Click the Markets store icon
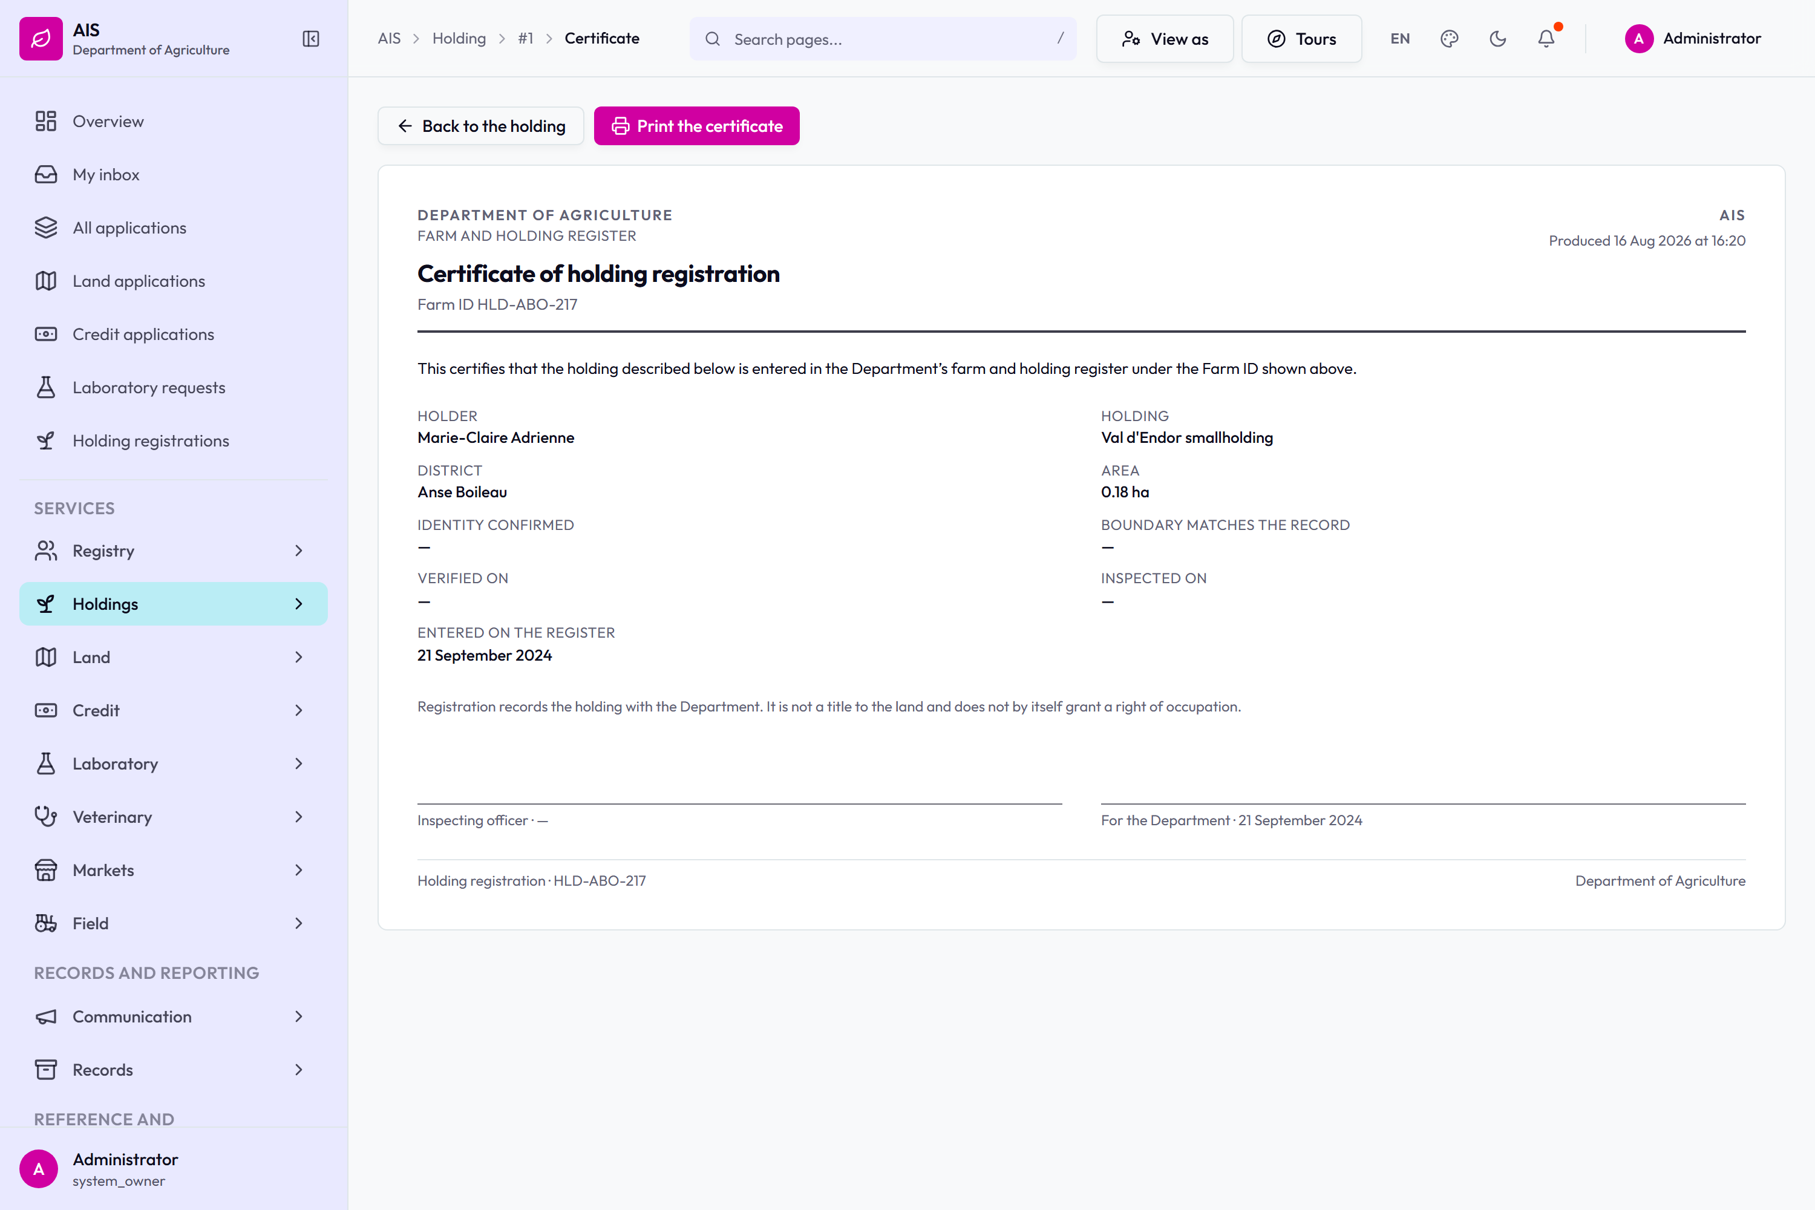This screenshot has height=1210, width=1815. click(x=45, y=870)
